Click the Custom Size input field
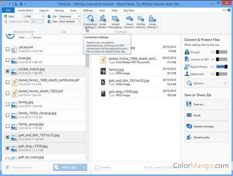This screenshot has height=176, width=233. click(x=36, y=22)
